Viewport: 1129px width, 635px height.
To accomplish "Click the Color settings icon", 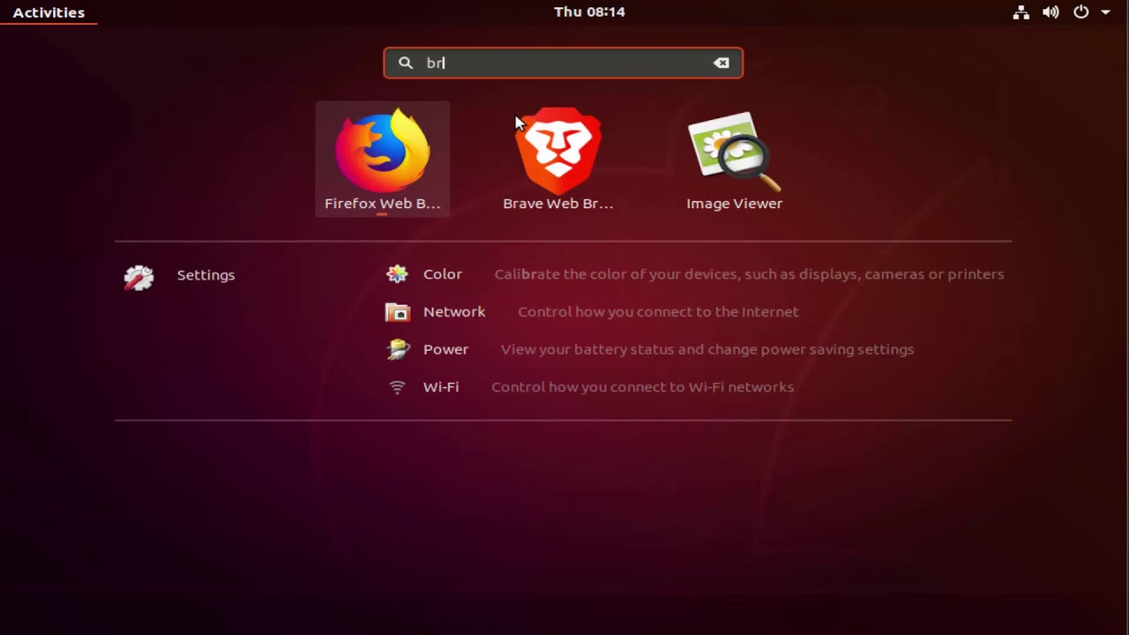I will (x=398, y=274).
